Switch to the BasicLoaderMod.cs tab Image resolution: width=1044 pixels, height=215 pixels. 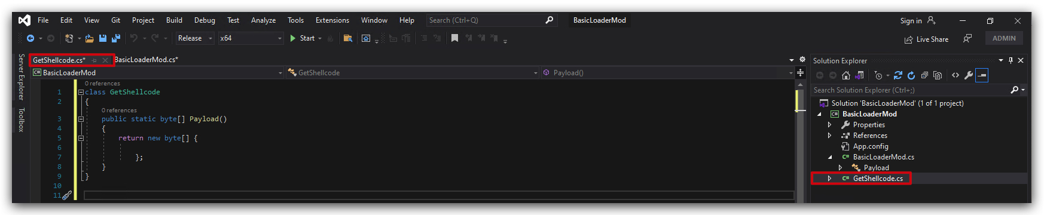(x=146, y=60)
